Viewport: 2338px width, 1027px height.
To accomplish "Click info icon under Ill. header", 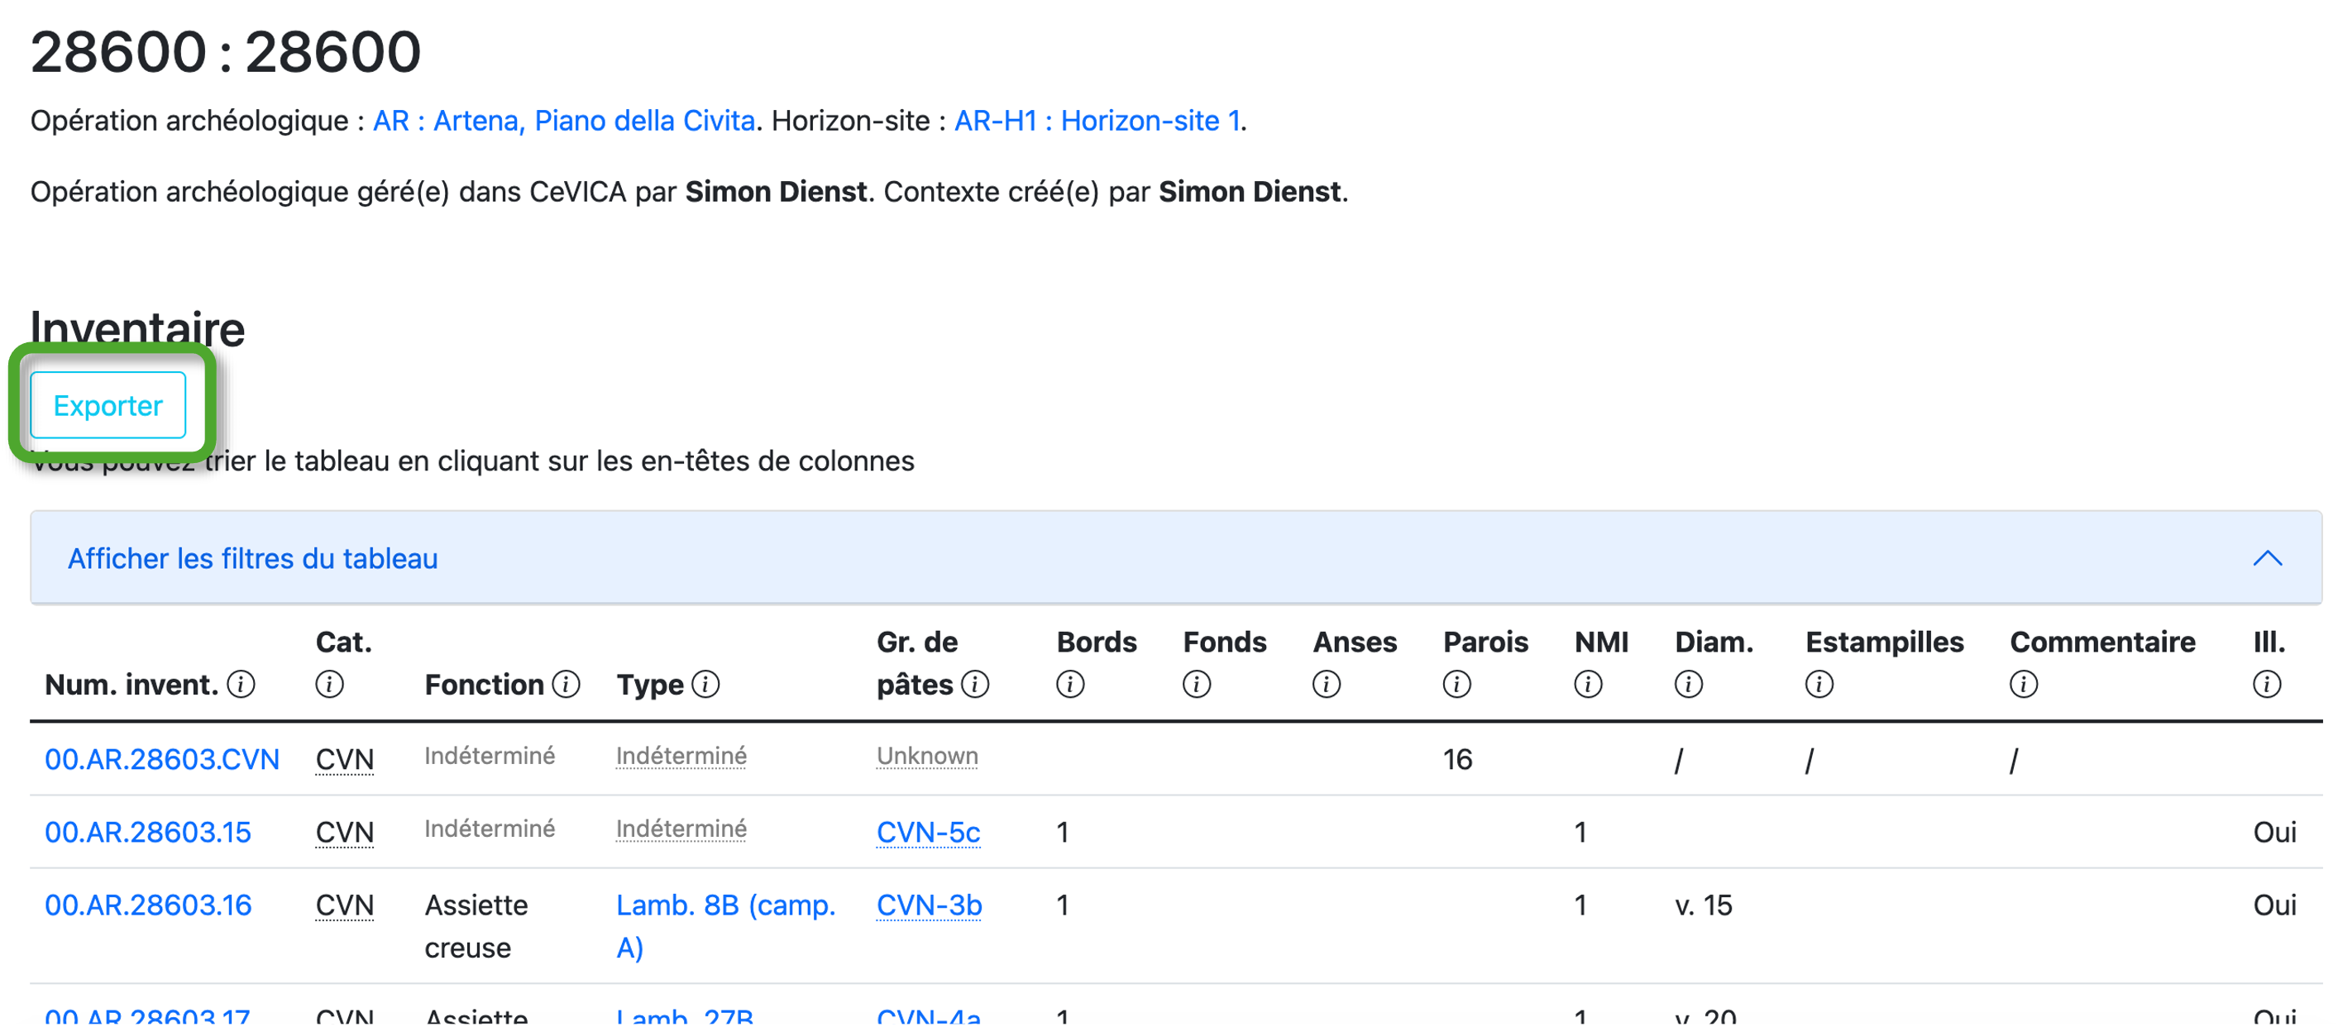I will 2266,684.
